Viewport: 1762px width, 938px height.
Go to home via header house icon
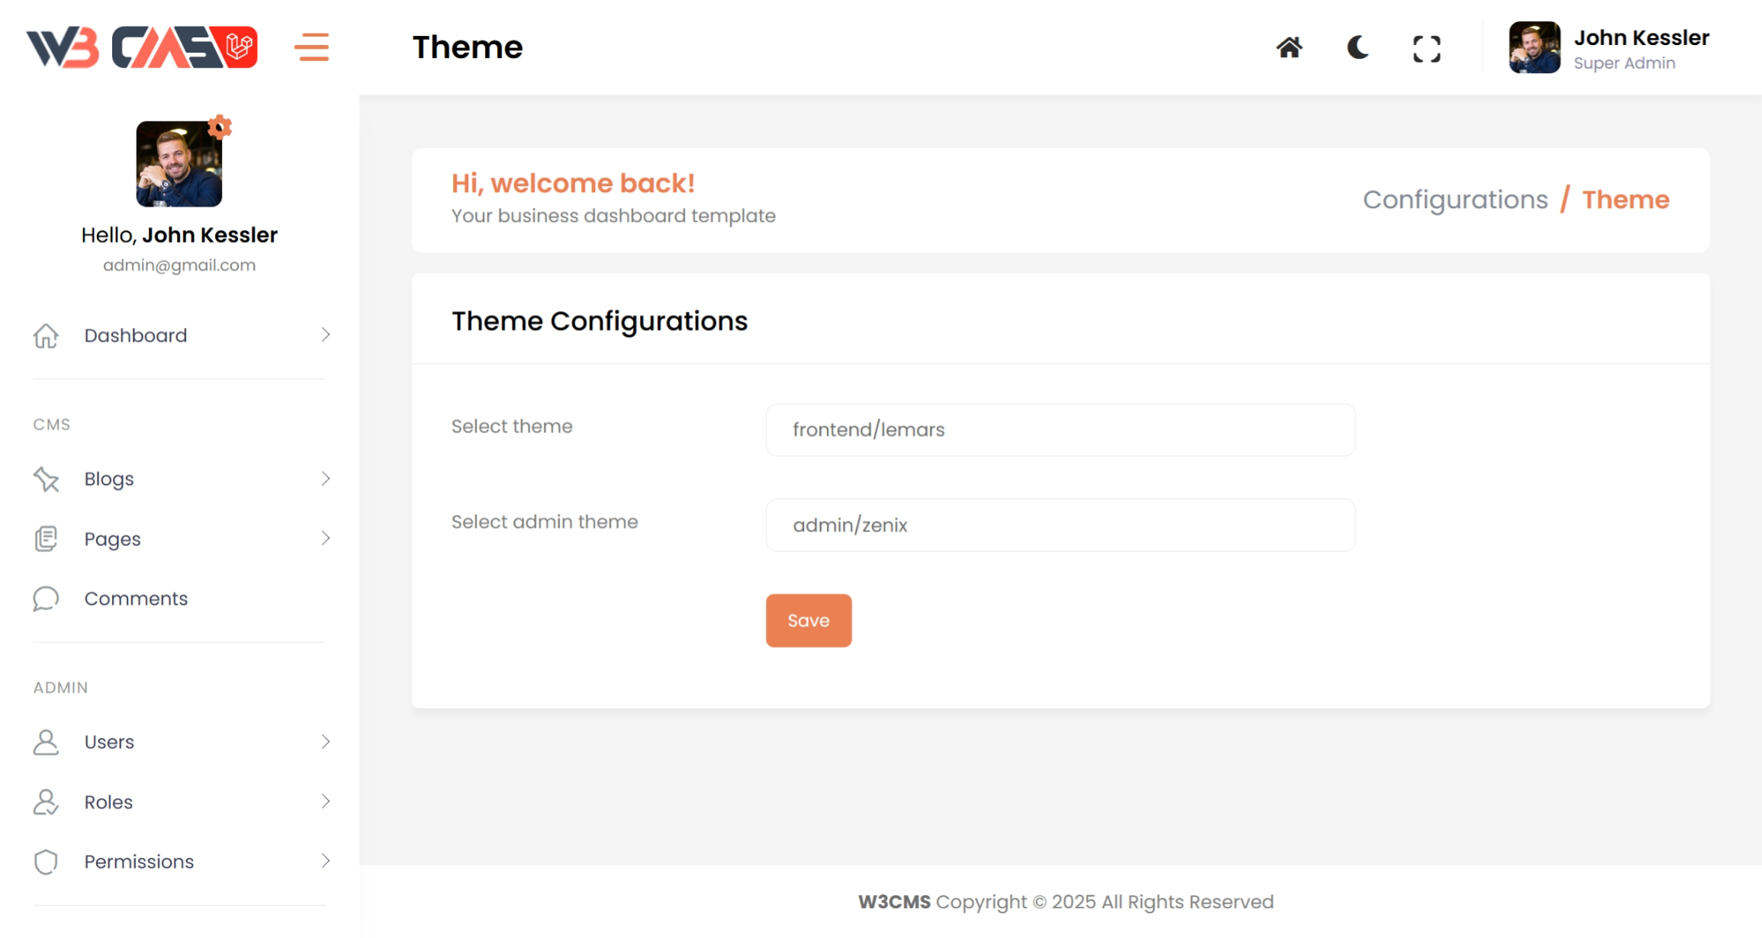(1289, 48)
